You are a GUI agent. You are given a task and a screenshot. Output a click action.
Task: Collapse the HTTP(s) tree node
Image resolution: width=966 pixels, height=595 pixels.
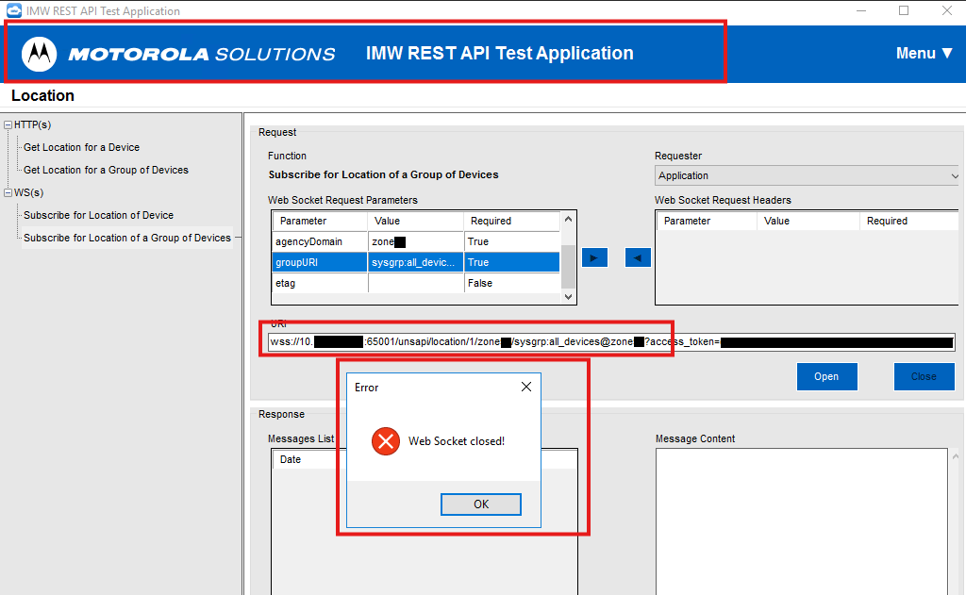pos(8,124)
